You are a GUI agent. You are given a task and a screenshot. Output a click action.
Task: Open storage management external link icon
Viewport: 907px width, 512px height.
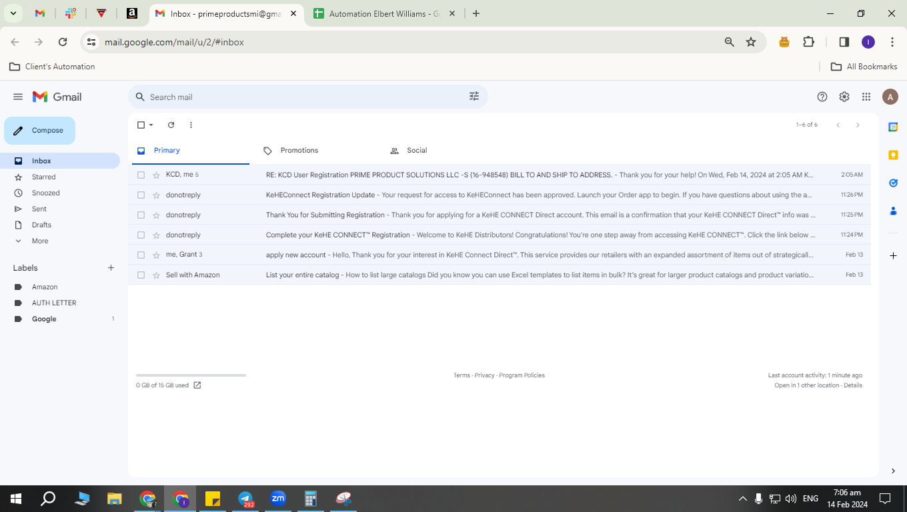197,385
